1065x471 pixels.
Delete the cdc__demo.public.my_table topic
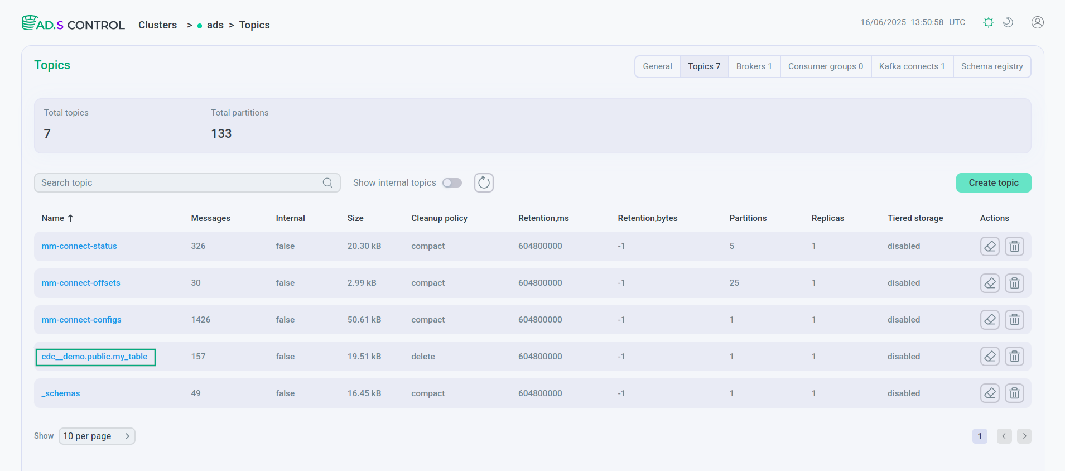pyautogui.click(x=1014, y=357)
